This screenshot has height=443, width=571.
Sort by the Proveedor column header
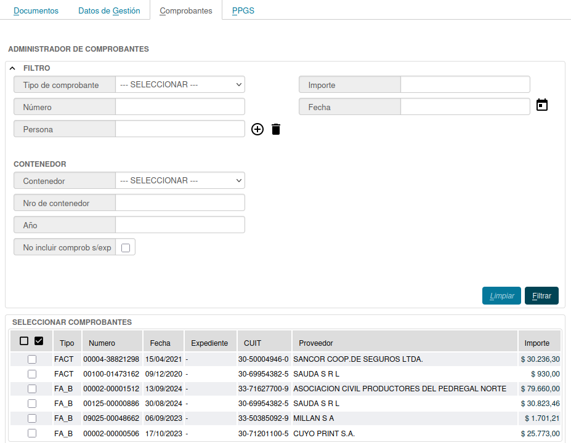[316, 343]
